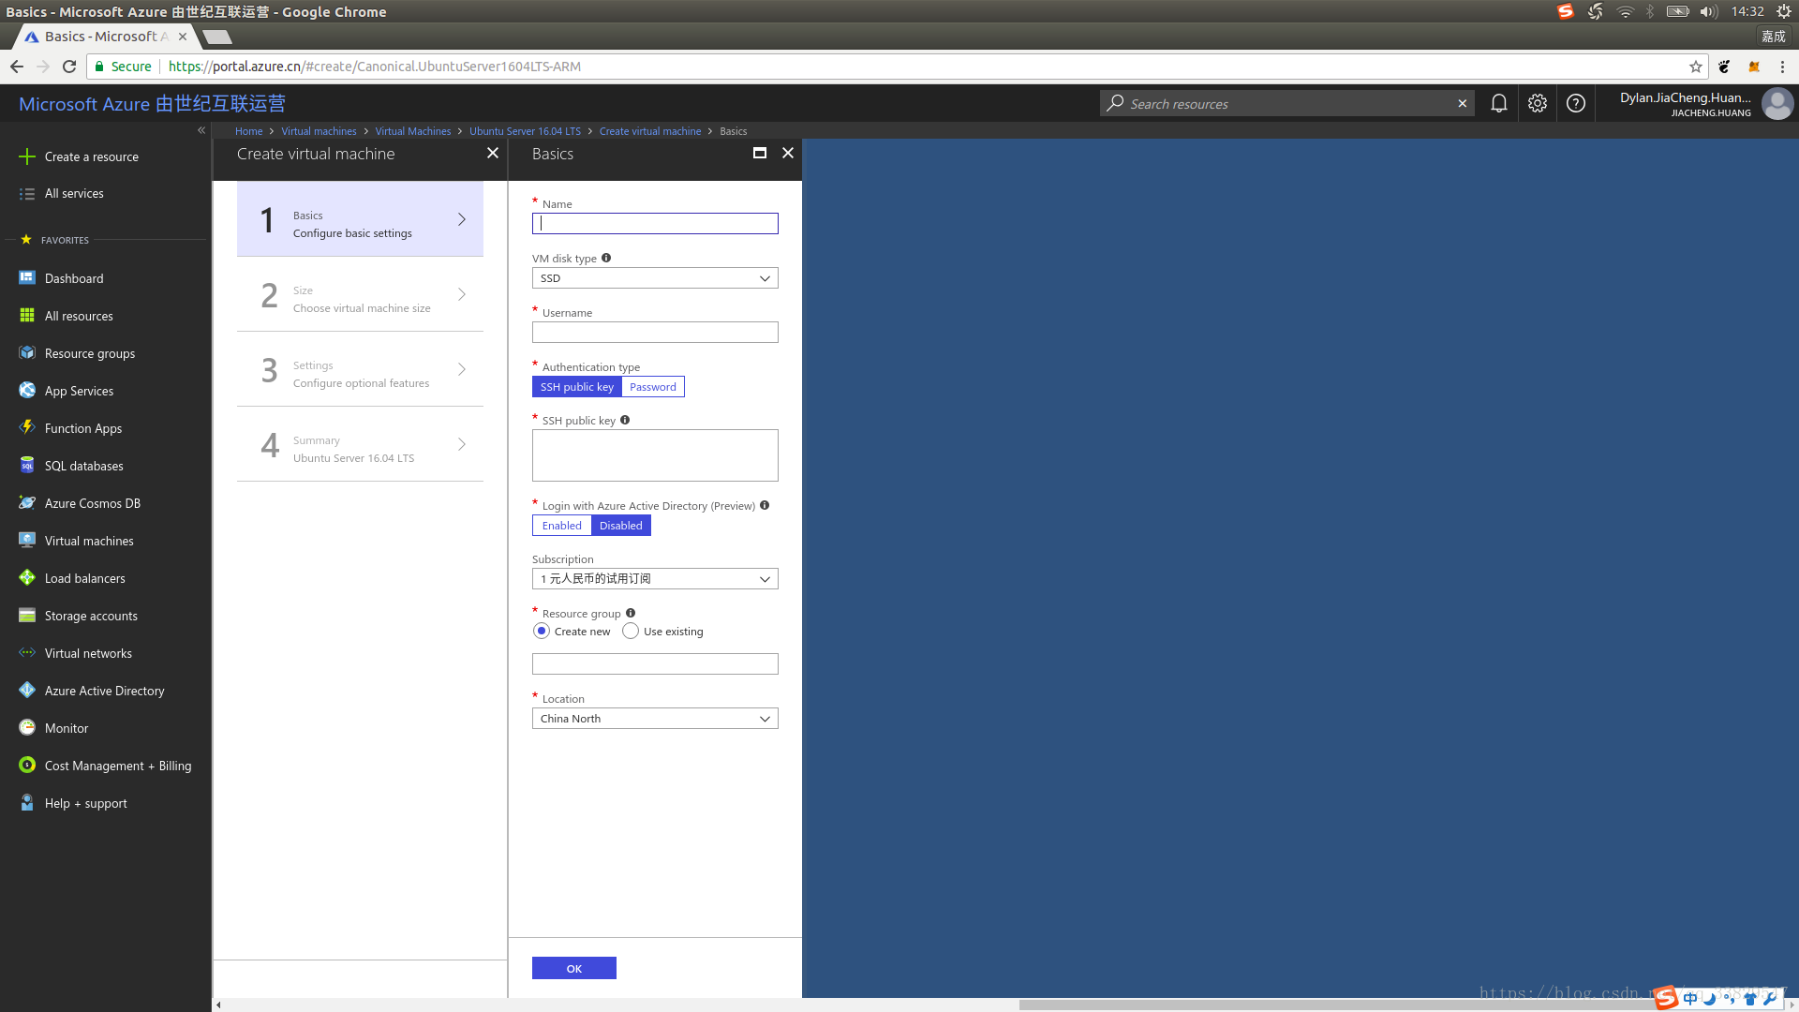The height and width of the screenshot is (1012, 1799).
Task: Expand step 2 Size
Action: [360, 294]
